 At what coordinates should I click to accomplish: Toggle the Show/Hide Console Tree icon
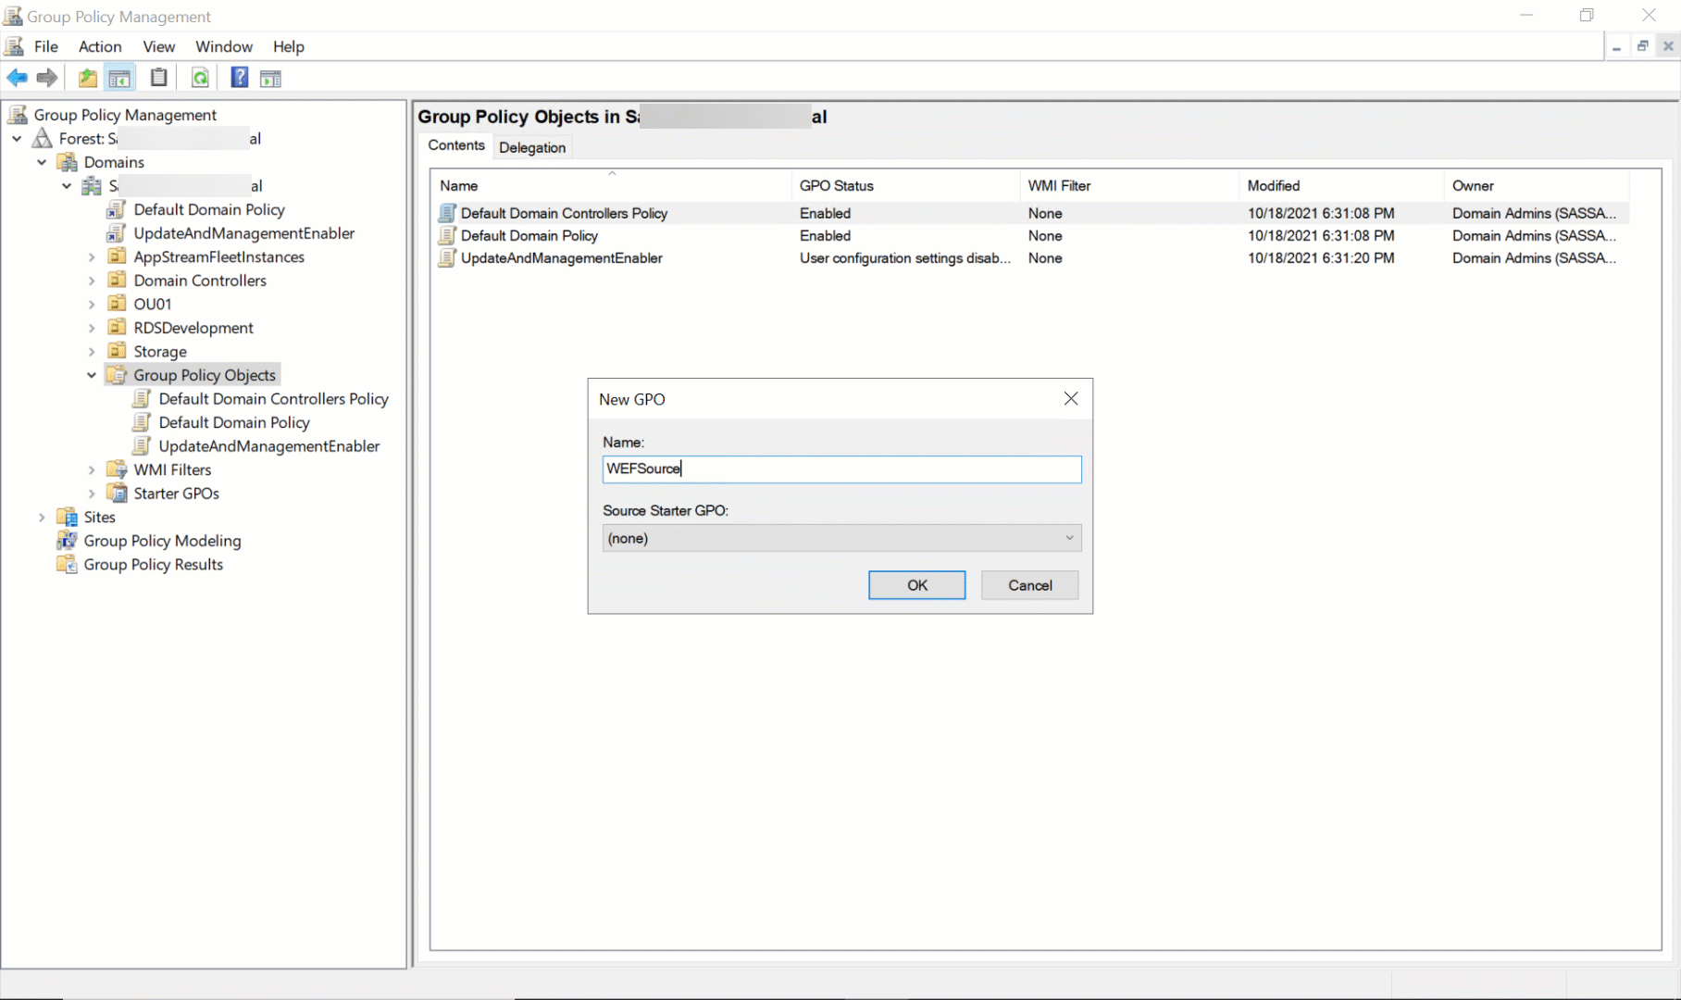click(x=119, y=78)
